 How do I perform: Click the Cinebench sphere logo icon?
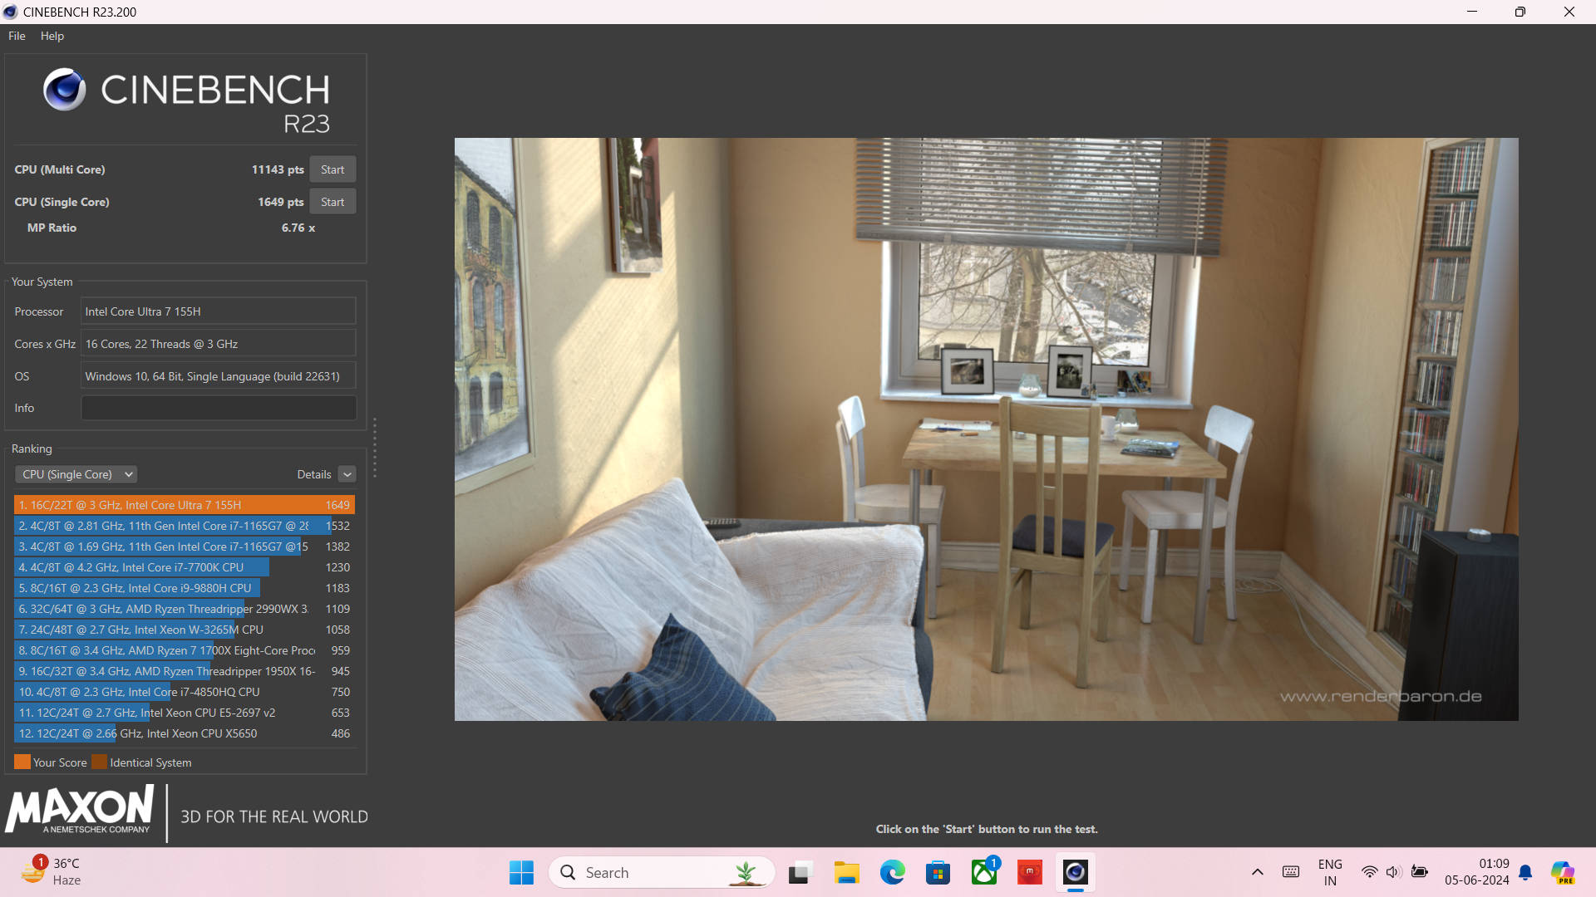tap(65, 90)
